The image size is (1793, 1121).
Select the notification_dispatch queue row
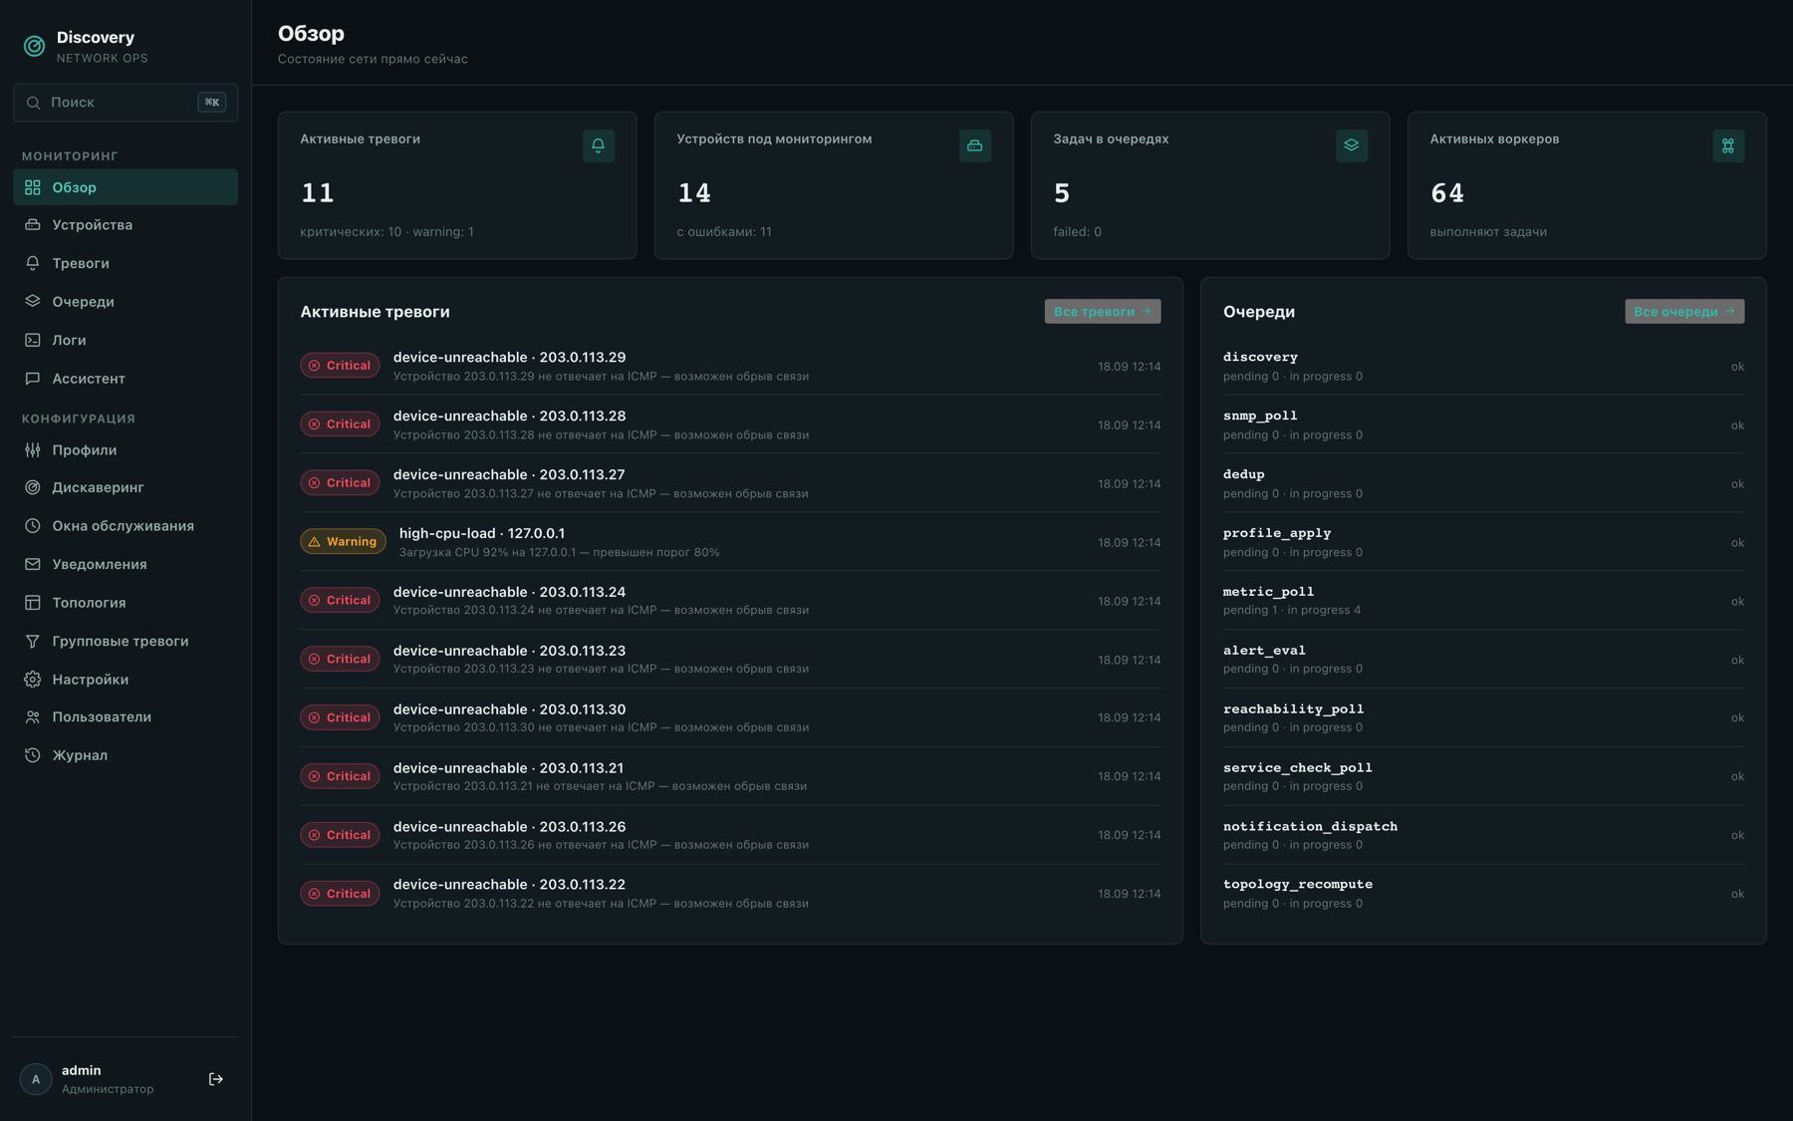tap(1483, 835)
